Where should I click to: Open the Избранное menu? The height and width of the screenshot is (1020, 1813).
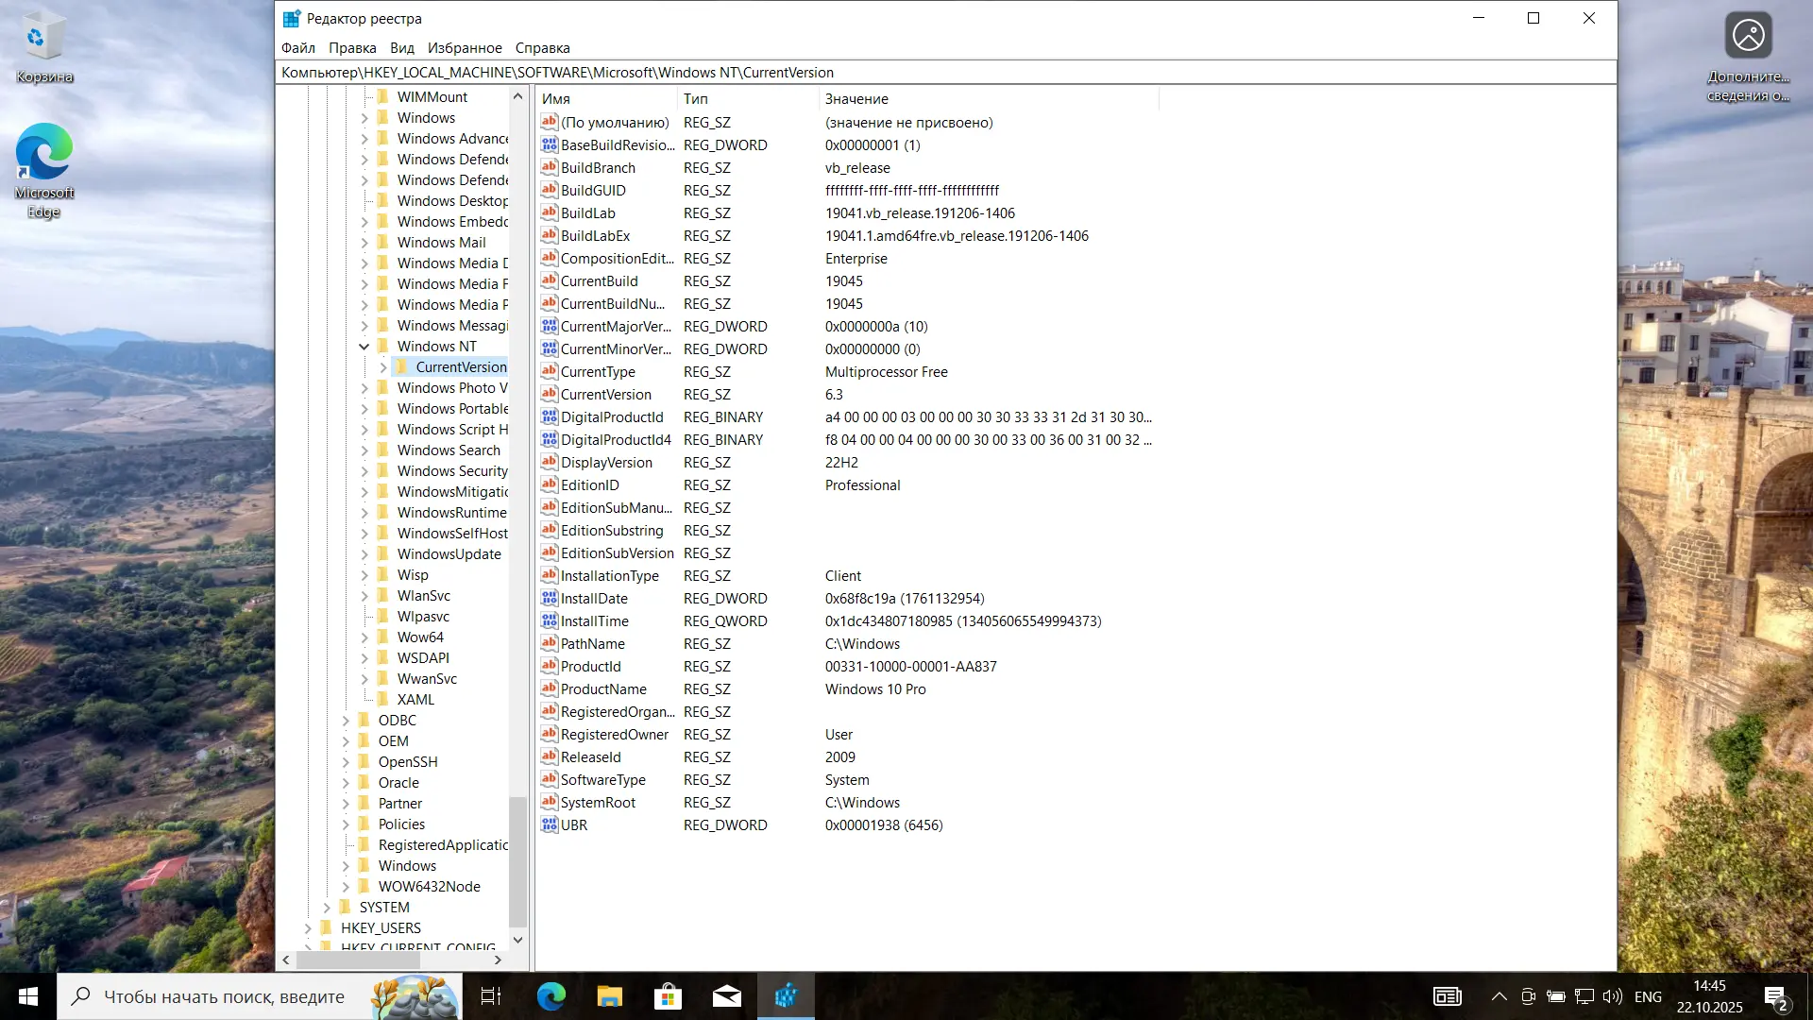pos(464,47)
